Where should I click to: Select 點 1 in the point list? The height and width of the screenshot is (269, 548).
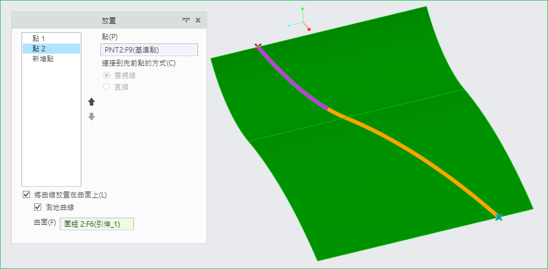[39, 38]
